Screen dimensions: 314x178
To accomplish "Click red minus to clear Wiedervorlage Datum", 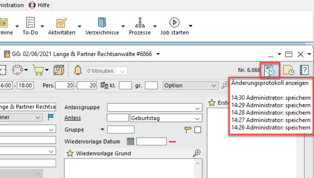I will pos(173,142).
